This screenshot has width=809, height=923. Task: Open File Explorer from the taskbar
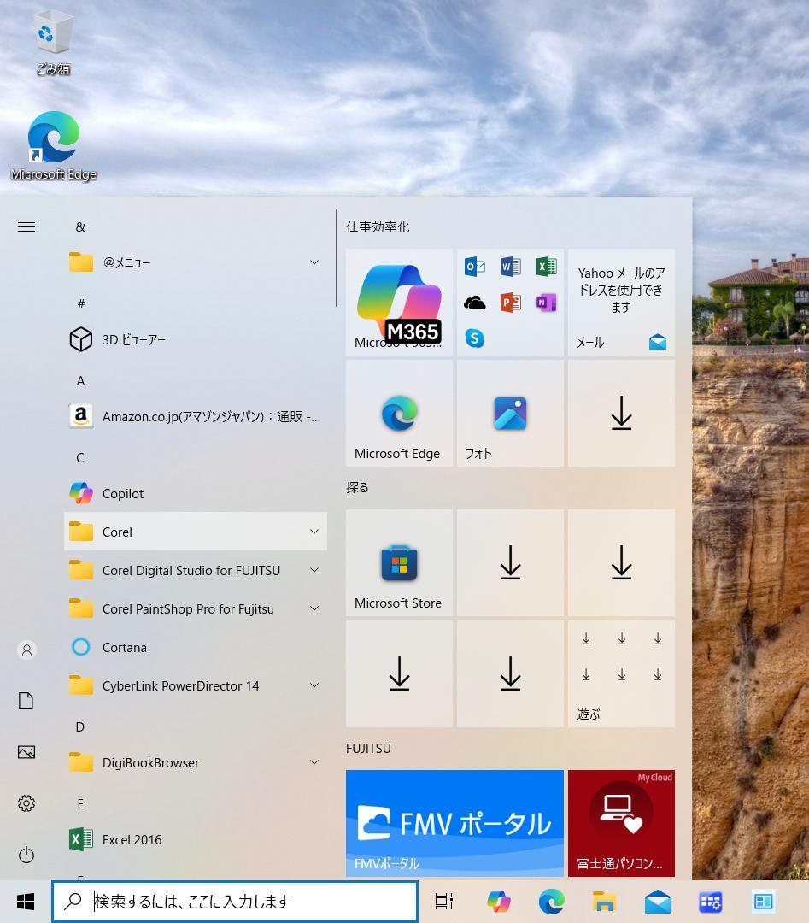[604, 902]
